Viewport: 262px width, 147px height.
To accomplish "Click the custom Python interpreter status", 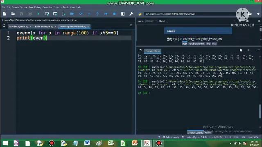I will 195,137.
